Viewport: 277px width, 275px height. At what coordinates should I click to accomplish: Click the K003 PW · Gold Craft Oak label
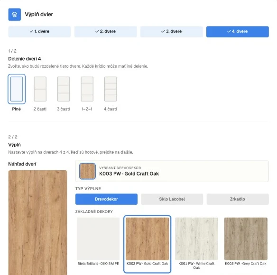pos(129,174)
